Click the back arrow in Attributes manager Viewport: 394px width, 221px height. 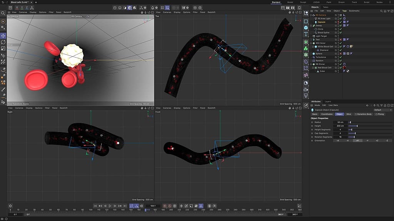point(367,106)
